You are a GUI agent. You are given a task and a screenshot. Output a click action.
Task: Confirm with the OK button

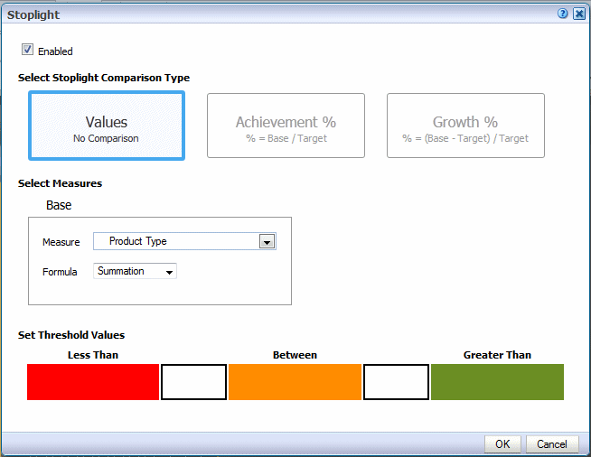[x=502, y=444]
